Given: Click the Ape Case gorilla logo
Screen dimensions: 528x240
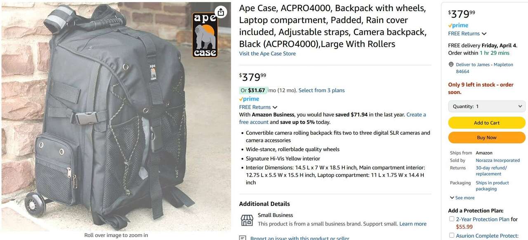Looking at the screenshot, I should coord(205,35).
